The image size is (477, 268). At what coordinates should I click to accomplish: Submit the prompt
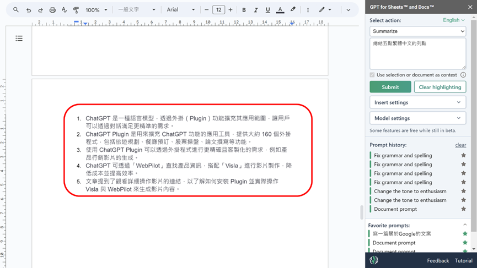pyautogui.click(x=390, y=87)
